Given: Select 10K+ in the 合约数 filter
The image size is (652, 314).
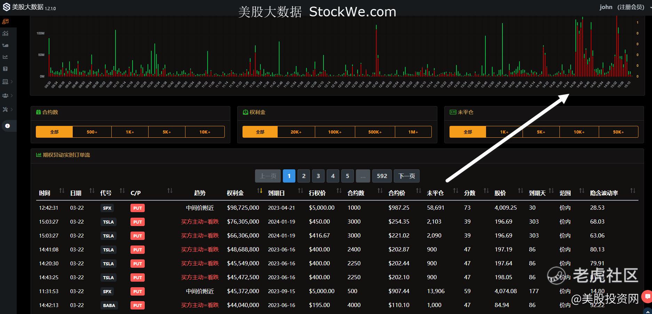Looking at the screenshot, I should 205,132.
